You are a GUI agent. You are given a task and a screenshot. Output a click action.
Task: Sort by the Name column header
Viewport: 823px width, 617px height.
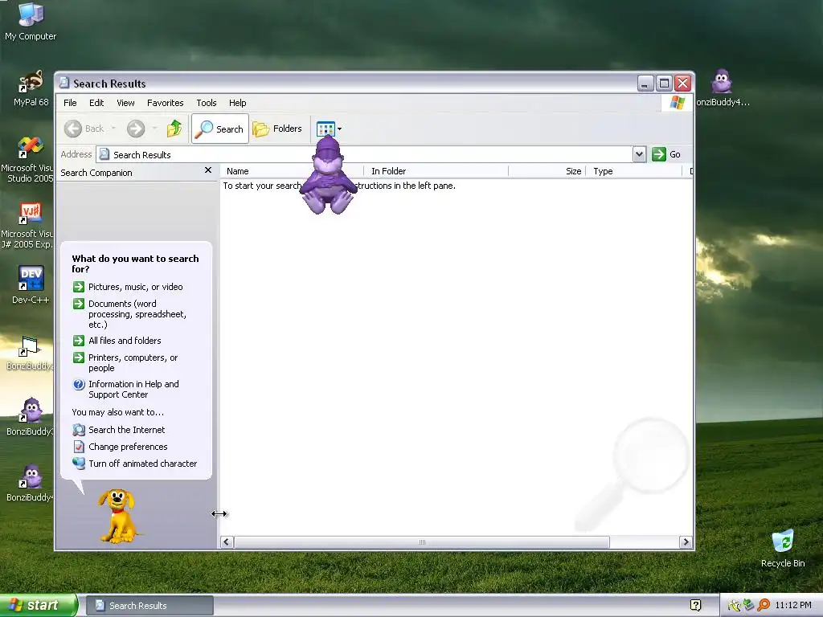pyautogui.click(x=292, y=171)
